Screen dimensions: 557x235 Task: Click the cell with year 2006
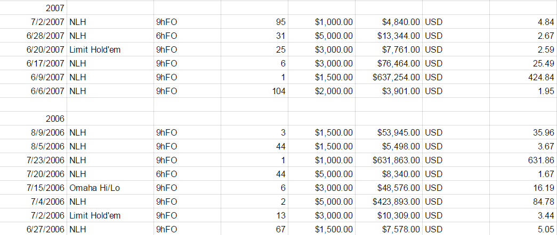(34, 119)
